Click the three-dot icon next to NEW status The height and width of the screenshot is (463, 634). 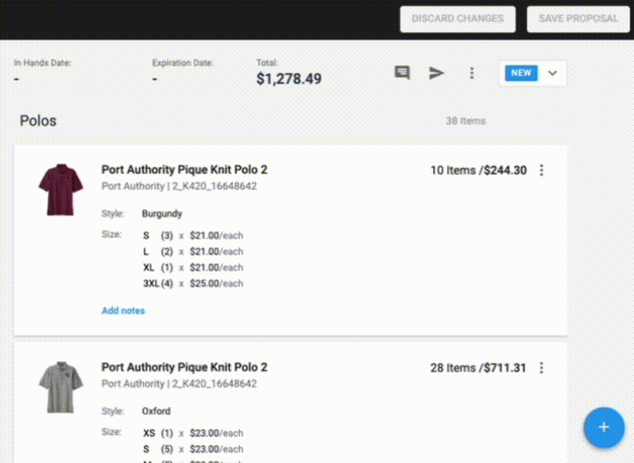[472, 73]
